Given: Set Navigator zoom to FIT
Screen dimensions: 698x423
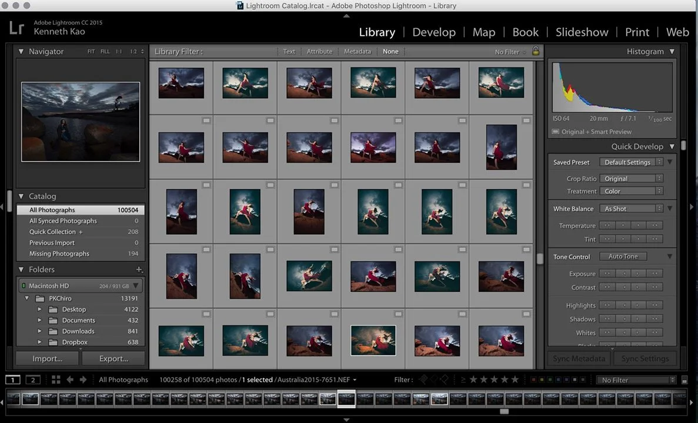Looking at the screenshot, I should click(91, 52).
